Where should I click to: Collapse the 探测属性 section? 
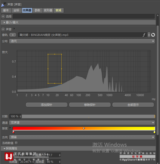click(x=4, y=149)
